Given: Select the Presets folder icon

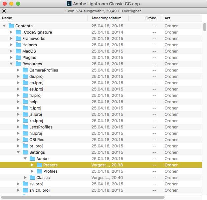Looking at the screenshot, I should click(39, 165).
